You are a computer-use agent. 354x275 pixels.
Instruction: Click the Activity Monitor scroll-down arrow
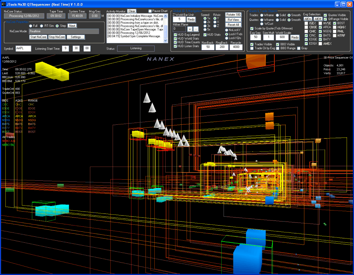pos(165,40)
